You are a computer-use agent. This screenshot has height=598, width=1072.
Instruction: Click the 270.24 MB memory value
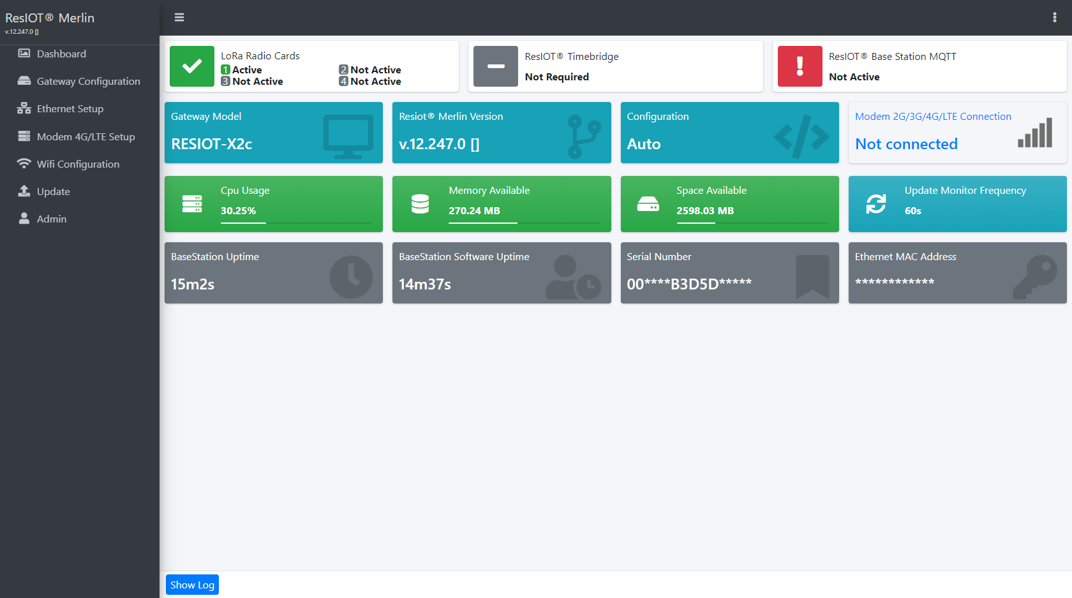474,210
